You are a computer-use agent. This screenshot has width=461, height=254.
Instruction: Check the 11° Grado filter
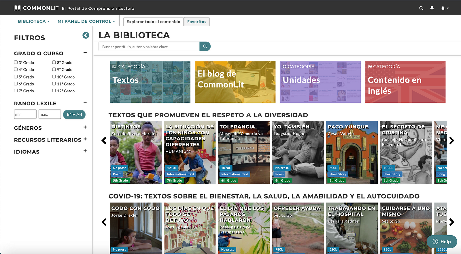coord(54,84)
